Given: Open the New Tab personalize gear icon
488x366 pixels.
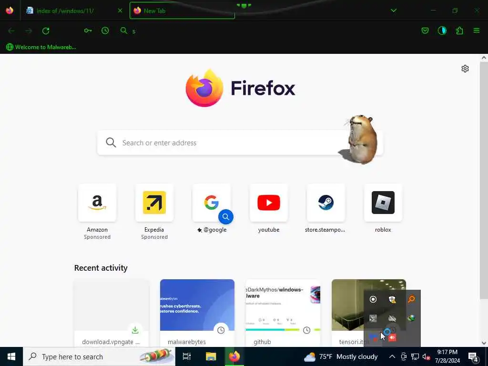Looking at the screenshot, I should (x=465, y=69).
